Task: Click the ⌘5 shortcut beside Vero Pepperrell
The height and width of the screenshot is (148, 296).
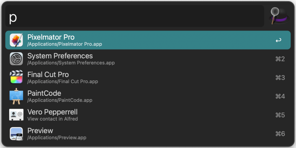Action: pyautogui.click(x=280, y=115)
